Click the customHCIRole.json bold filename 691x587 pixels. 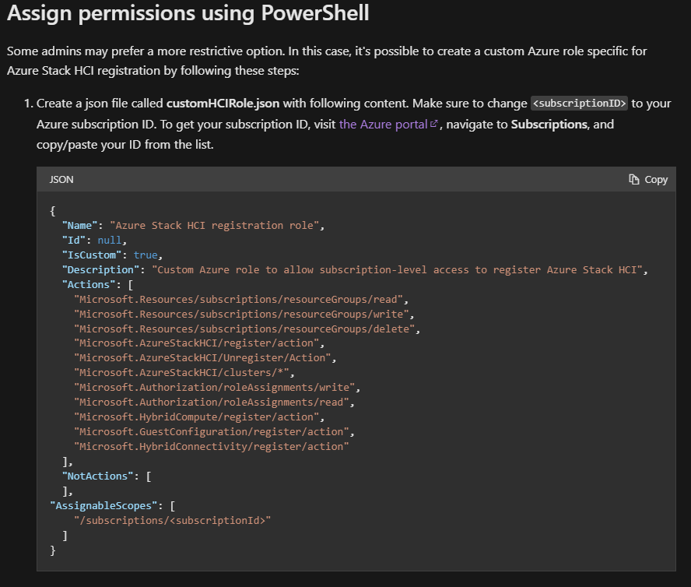223,104
